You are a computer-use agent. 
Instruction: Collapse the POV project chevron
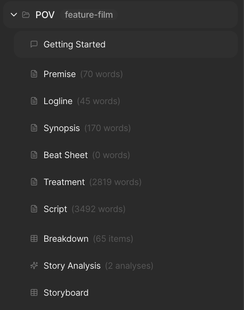click(x=14, y=15)
